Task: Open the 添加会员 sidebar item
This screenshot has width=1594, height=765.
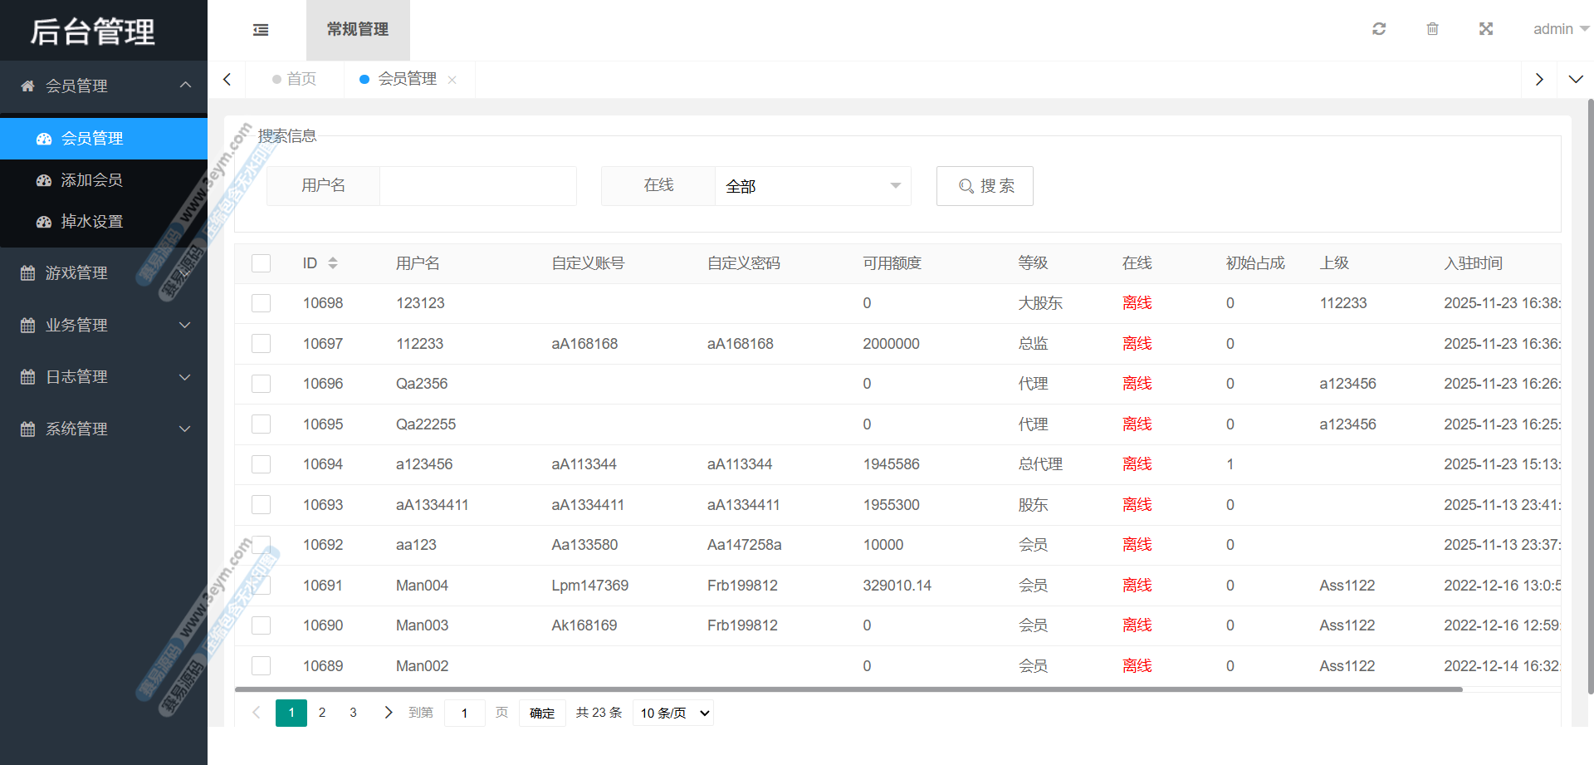Action: click(91, 180)
